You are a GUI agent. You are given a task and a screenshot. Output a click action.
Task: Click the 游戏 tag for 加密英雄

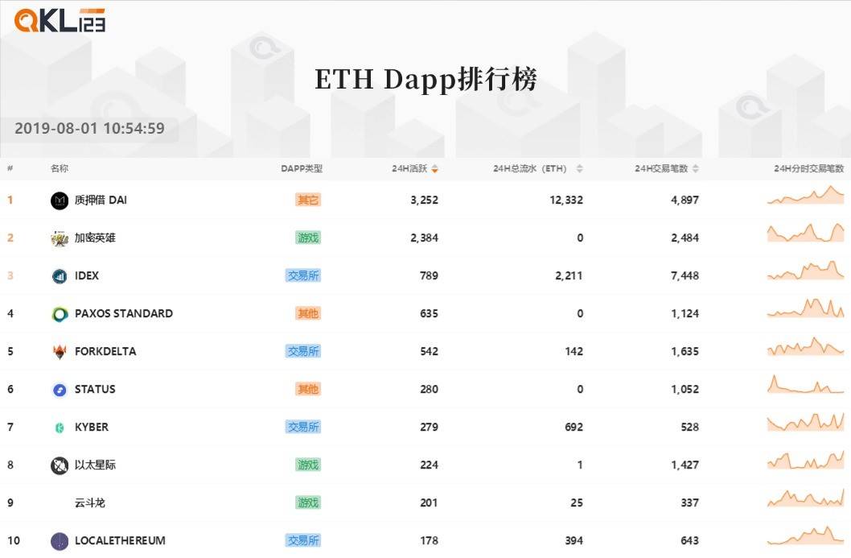[308, 238]
